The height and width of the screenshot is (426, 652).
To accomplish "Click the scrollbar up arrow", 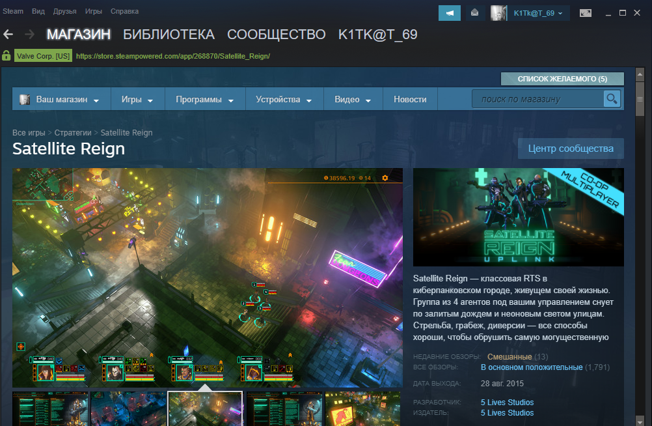I will tap(640, 74).
